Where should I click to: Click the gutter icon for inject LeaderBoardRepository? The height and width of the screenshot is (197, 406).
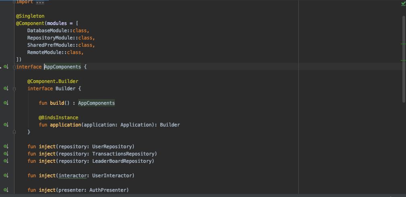[6, 161]
